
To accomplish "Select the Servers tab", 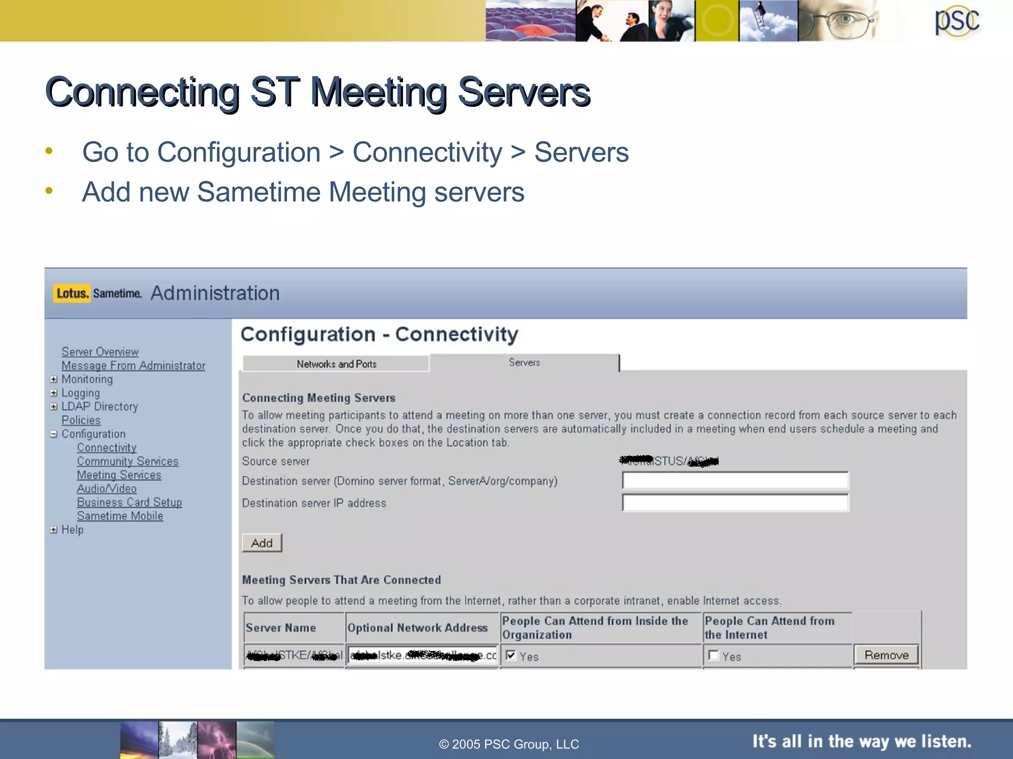I will click(524, 362).
